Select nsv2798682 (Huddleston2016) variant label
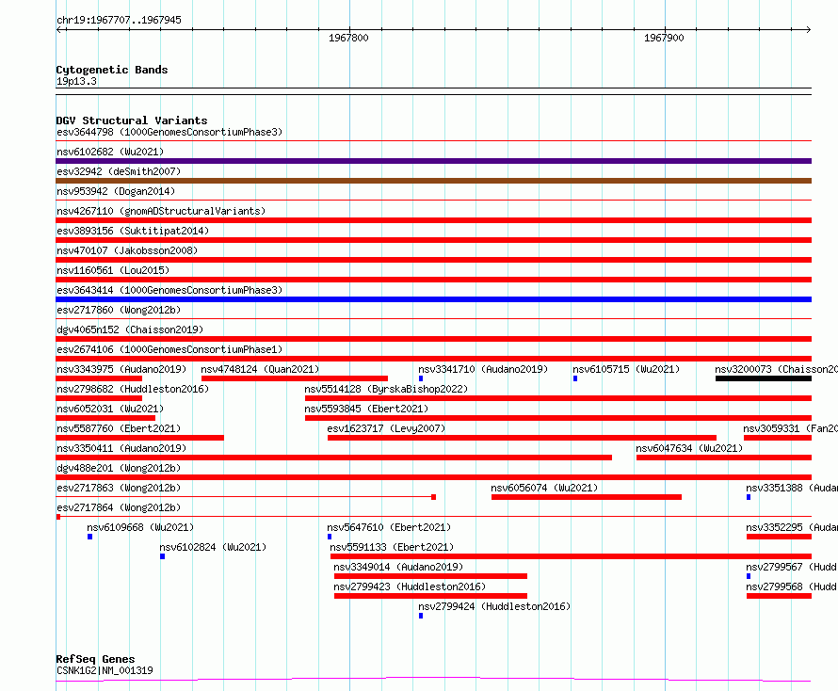838x691 pixels. click(x=133, y=389)
